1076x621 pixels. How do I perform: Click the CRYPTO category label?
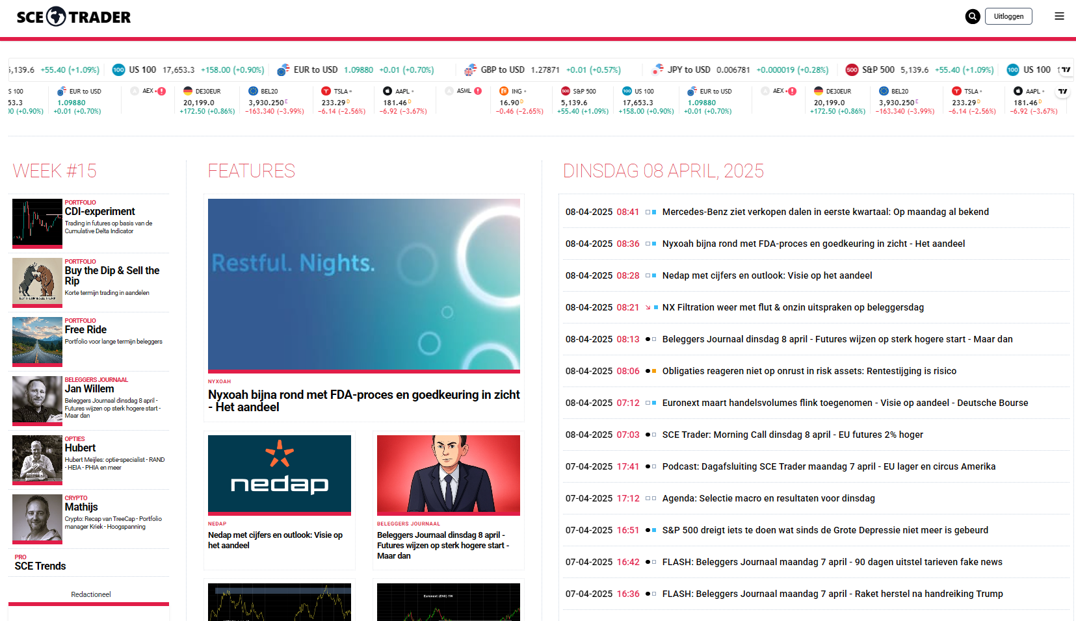tap(76, 498)
